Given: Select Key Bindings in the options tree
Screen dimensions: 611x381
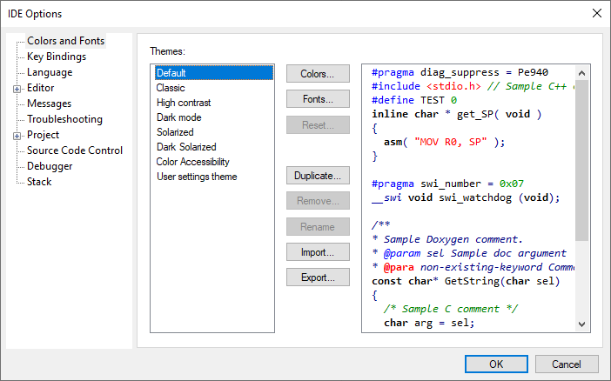Looking at the screenshot, I should (56, 57).
